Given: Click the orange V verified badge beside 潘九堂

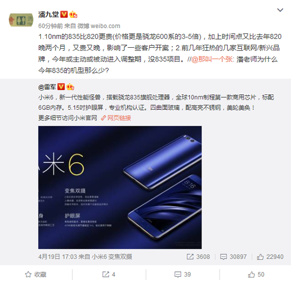Looking at the screenshot, I should (x=64, y=14).
